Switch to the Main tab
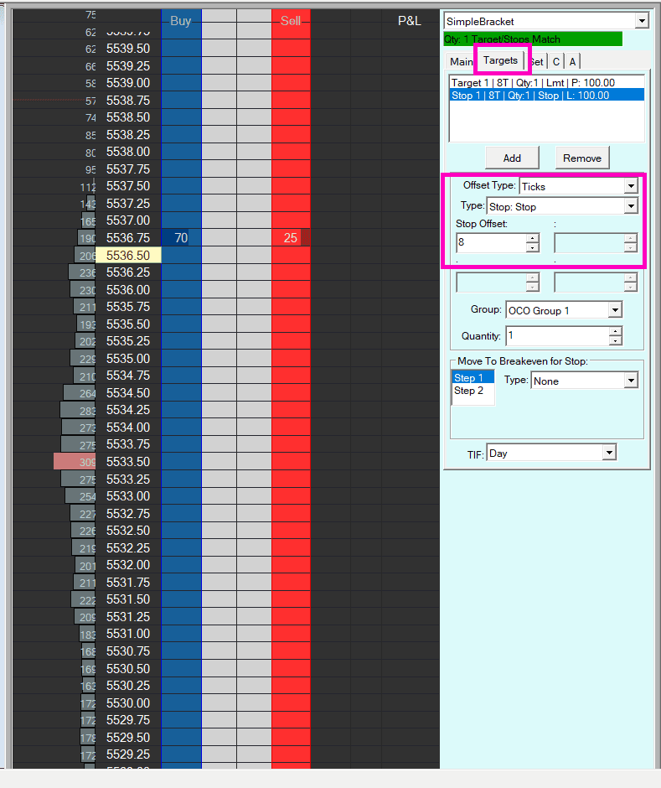This screenshot has width=661, height=788. pyautogui.click(x=461, y=61)
